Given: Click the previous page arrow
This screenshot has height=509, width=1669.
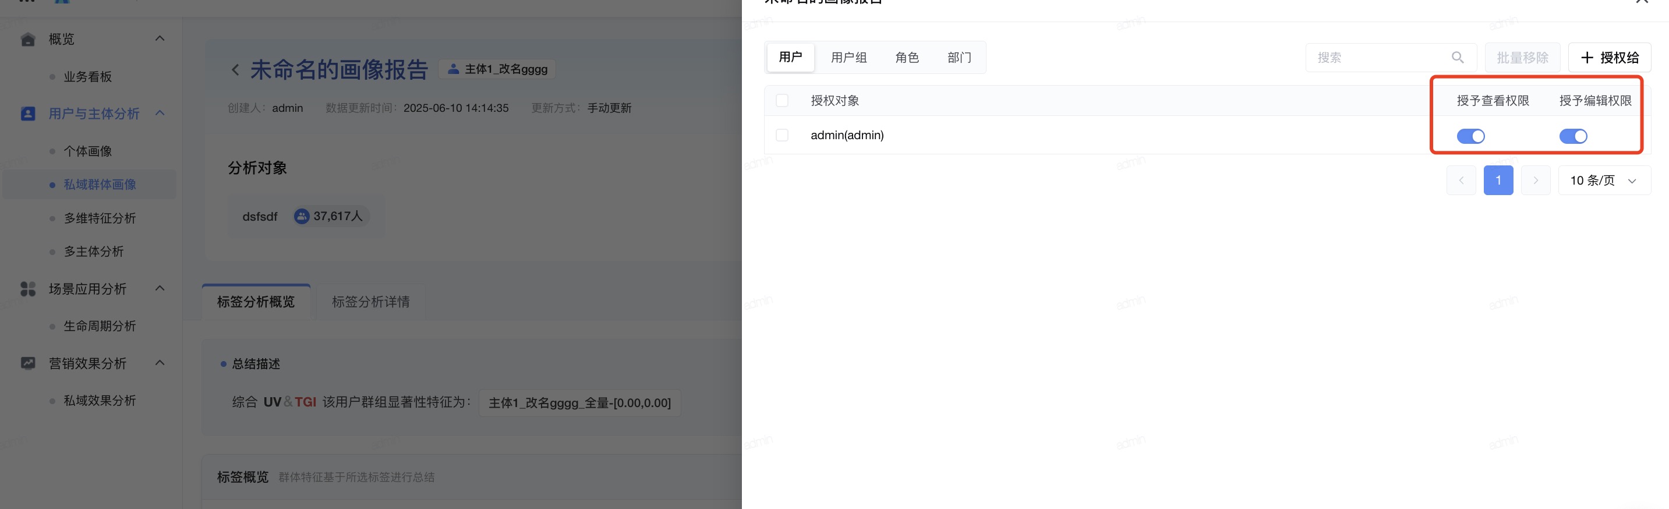Looking at the screenshot, I should click(1461, 181).
